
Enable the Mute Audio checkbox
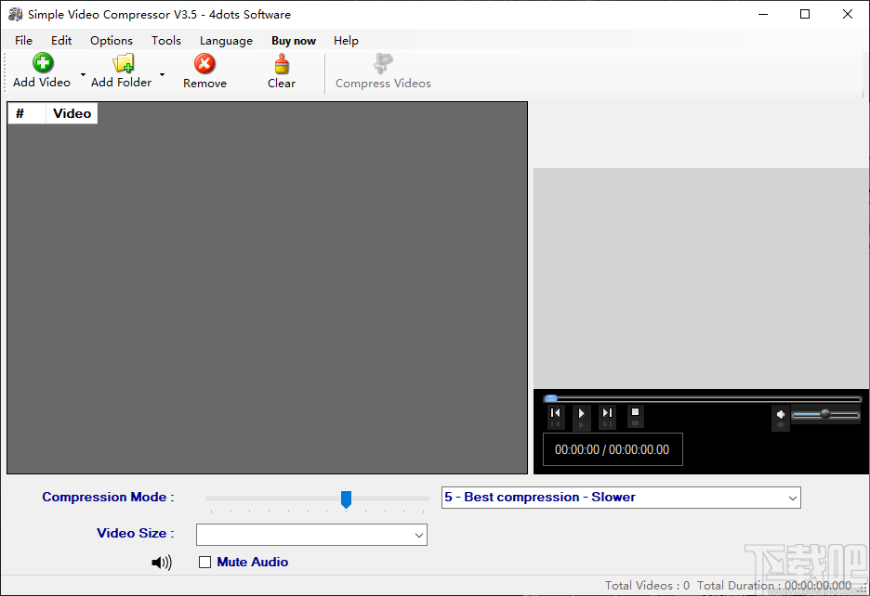204,562
